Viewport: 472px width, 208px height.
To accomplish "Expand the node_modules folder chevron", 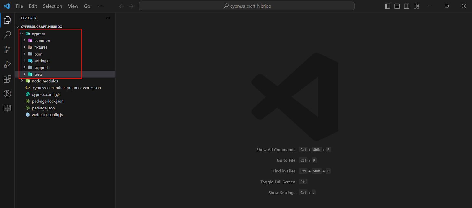I will point(22,81).
